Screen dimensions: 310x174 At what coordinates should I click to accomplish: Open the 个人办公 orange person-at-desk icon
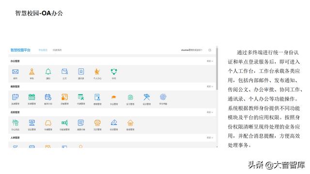click(x=97, y=72)
